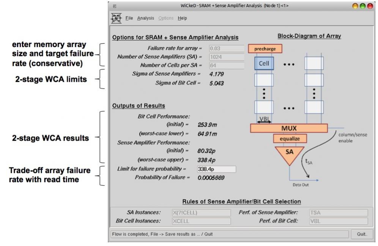Click the Sigma of Sense Amplifiers value 4.179
This screenshot has width=378, height=246.
[x=216, y=74]
